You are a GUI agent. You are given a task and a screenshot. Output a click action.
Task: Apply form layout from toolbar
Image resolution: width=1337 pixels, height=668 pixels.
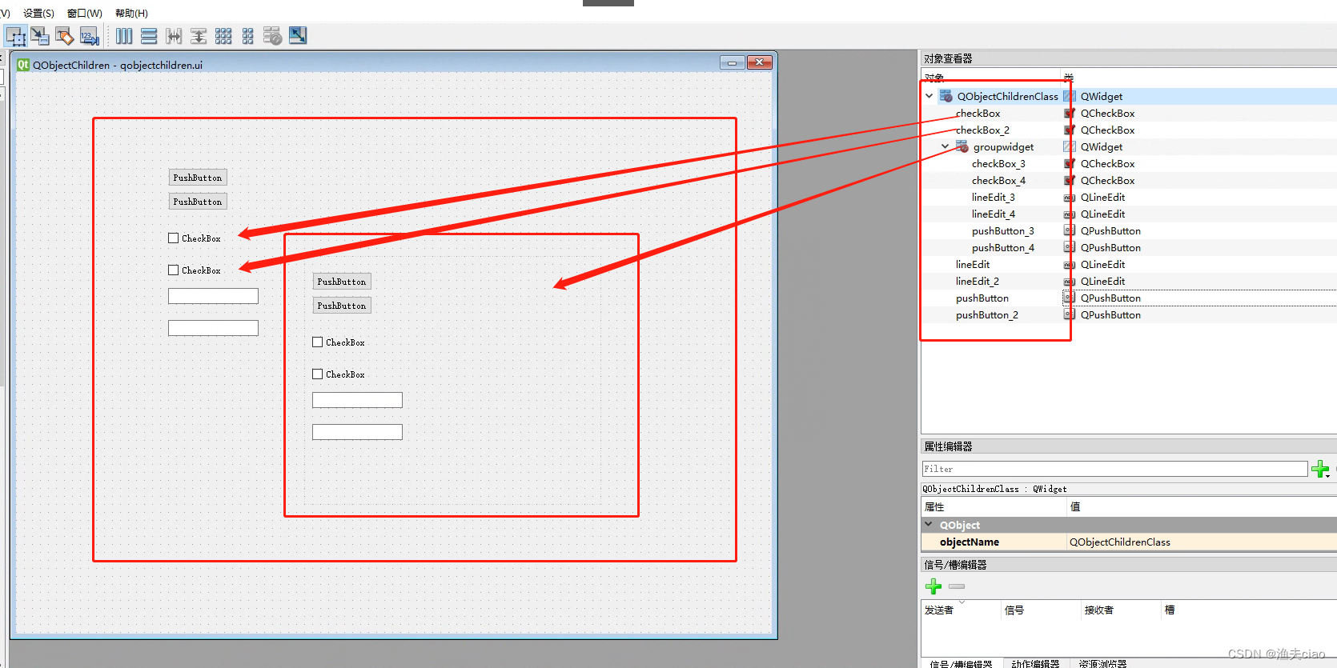click(x=248, y=36)
